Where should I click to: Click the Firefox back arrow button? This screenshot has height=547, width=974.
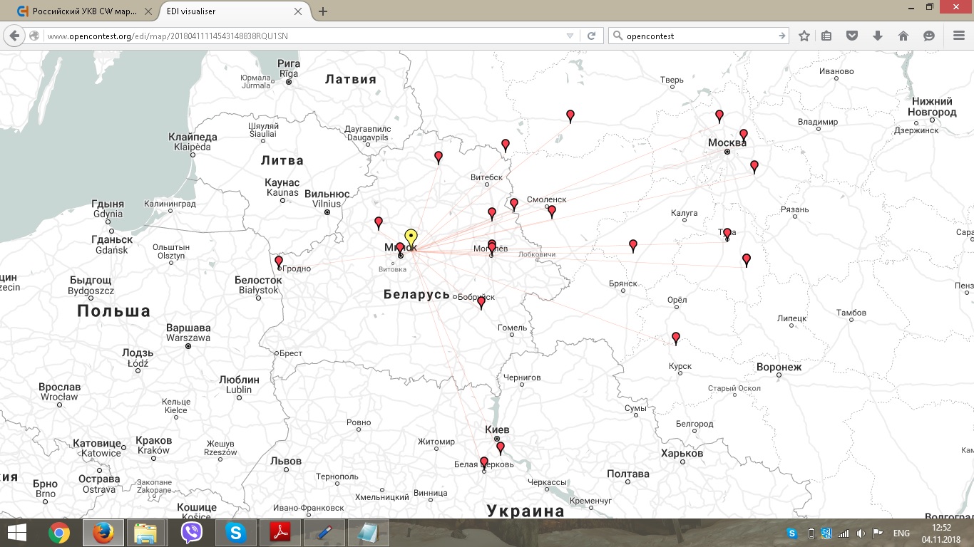15,36
